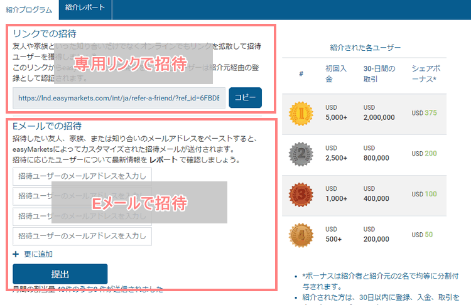Select the USD 5,000+ deposit cell
The height and width of the screenshot is (305, 471).
pyautogui.click(x=336, y=112)
